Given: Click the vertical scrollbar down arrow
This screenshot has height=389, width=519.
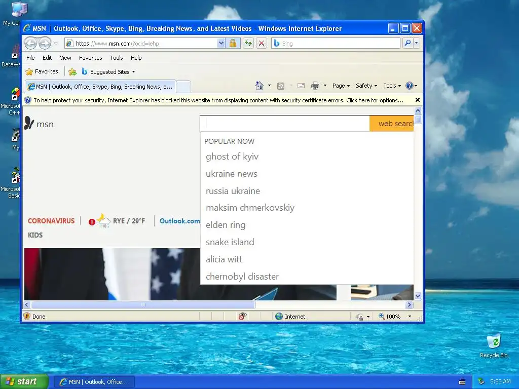Looking at the screenshot, I should (x=418, y=296).
